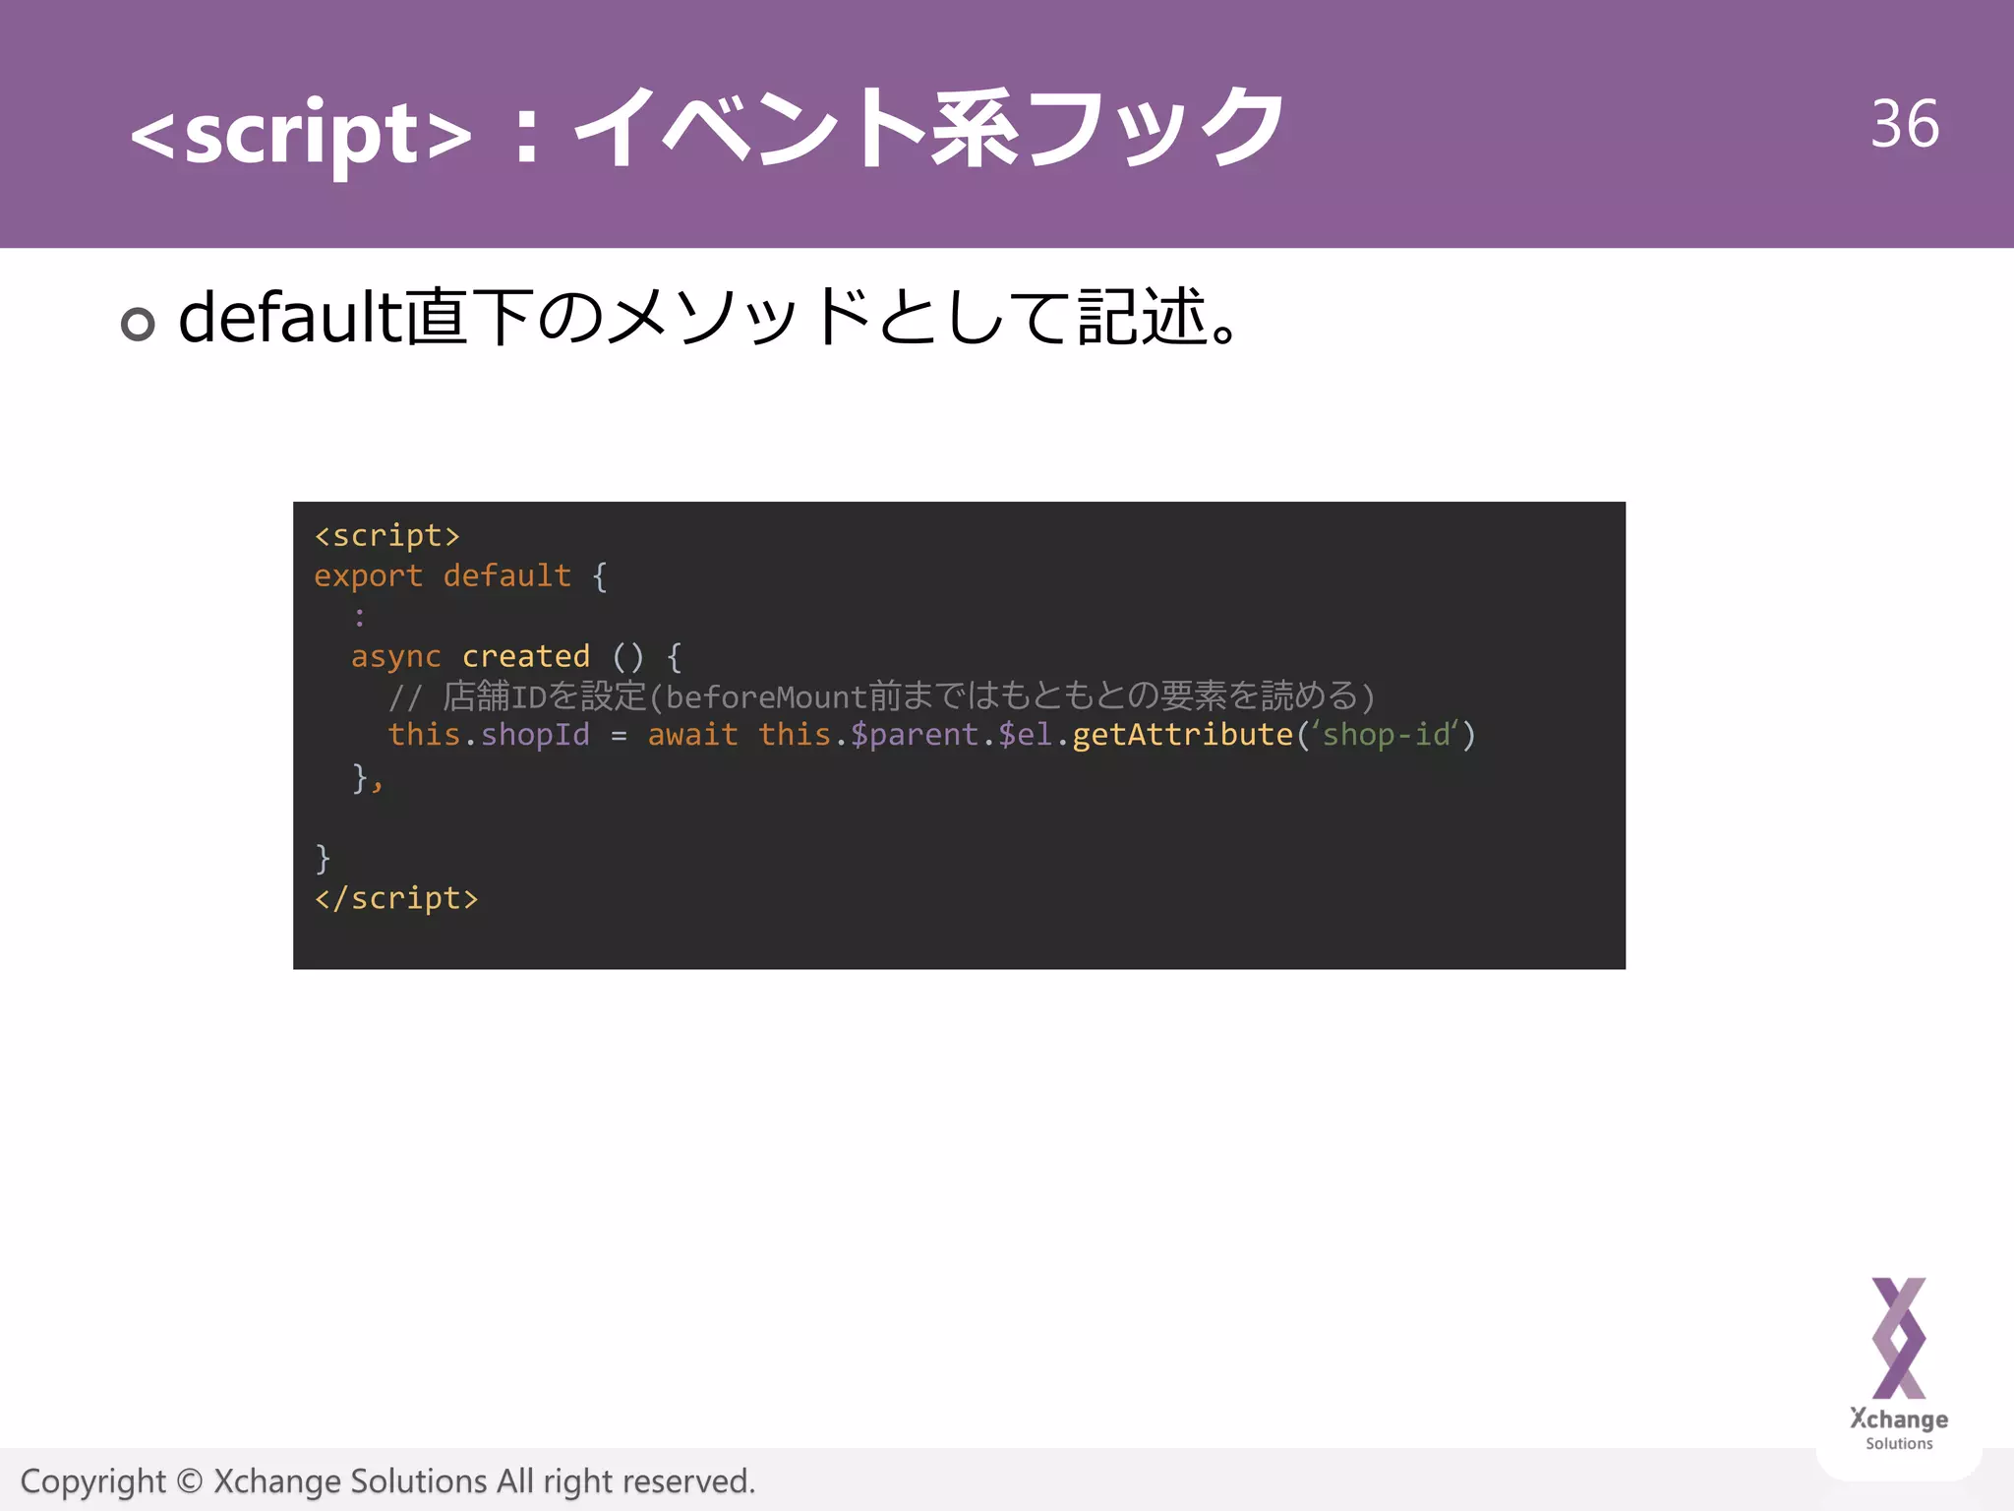This screenshot has width=2014, height=1511.
Task: Click the '$parent' token in the code
Action: tap(915, 735)
